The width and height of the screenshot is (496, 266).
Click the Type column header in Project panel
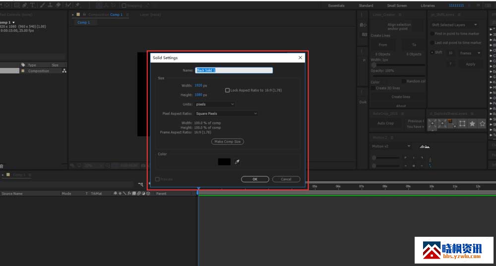point(32,65)
